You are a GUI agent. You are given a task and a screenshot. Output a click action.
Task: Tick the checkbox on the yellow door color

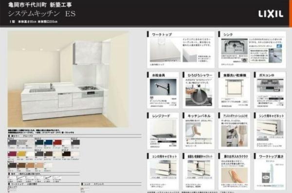click(18, 153)
